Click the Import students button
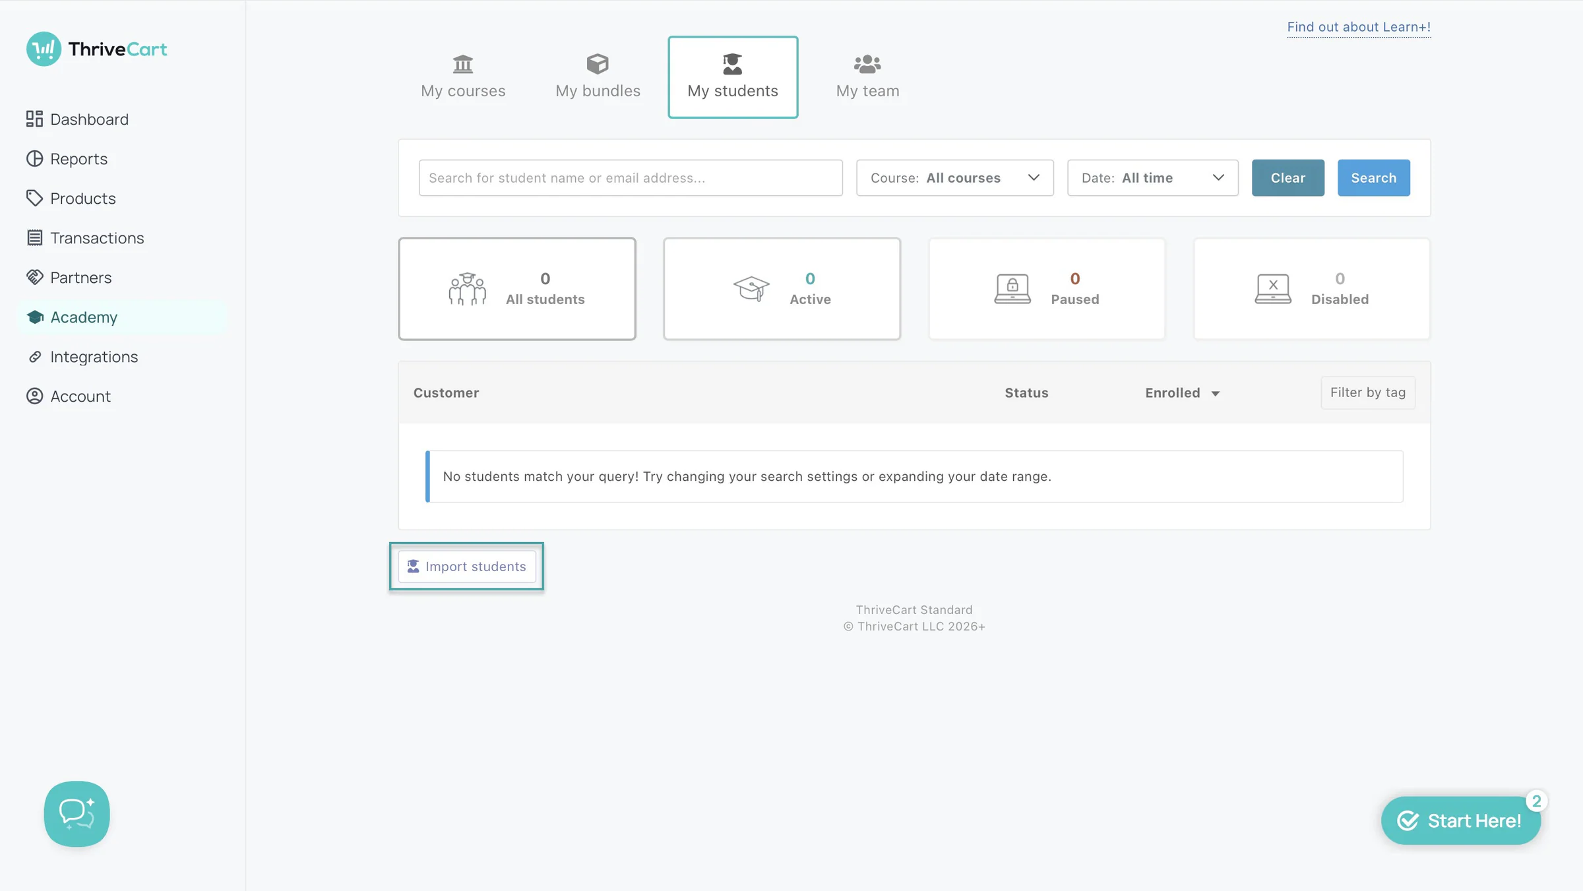This screenshot has width=1583, height=891. pyautogui.click(x=466, y=567)
